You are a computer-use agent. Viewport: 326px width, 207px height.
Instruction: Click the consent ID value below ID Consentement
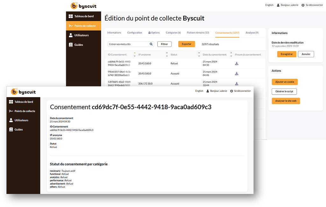point(72,130)
